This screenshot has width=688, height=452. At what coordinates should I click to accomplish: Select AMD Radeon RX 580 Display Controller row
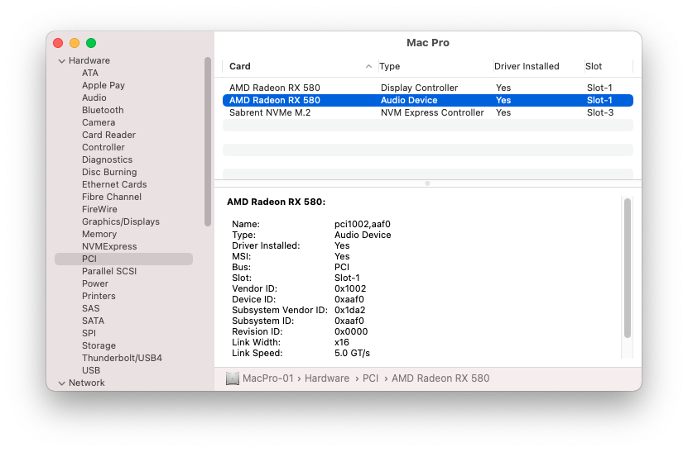(428, 88)
